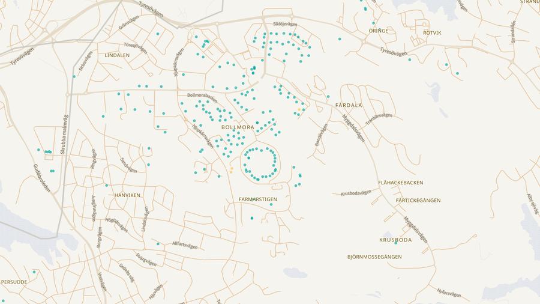Click the Sidöjevägen street label

tap(284, 24)
